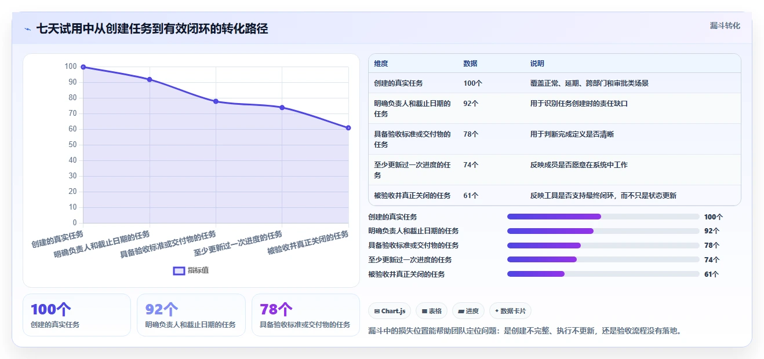
Task: Click the chart data point at 92
Action: [150, 79]
